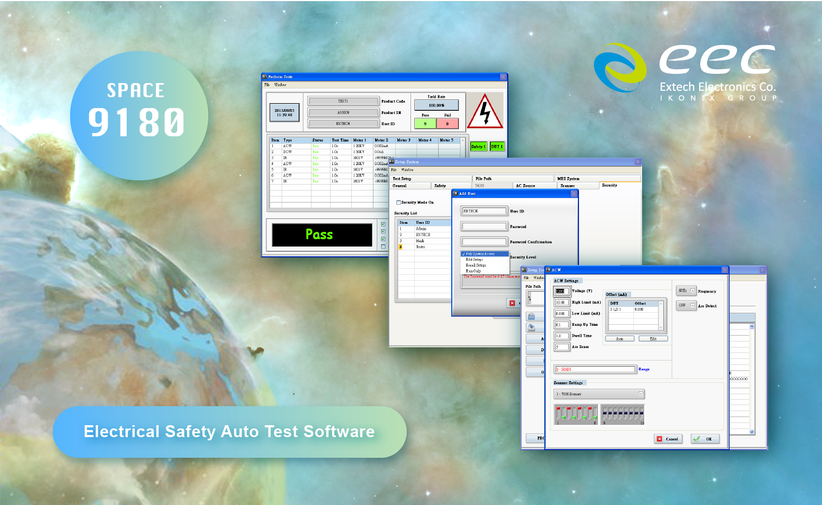
Task: Switch to the AC Source tab
Action: (x=525, y=186)
